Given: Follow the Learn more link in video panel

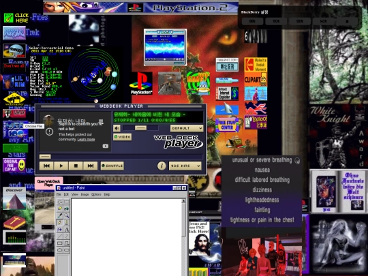Looking at the screenshot, I should coord(86,140).
